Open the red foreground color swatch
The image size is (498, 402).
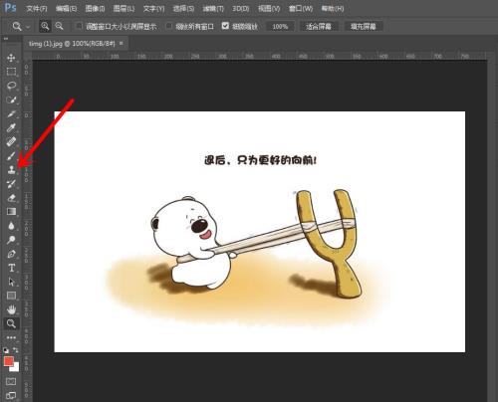pyautogui.click(x=8, y=361)
